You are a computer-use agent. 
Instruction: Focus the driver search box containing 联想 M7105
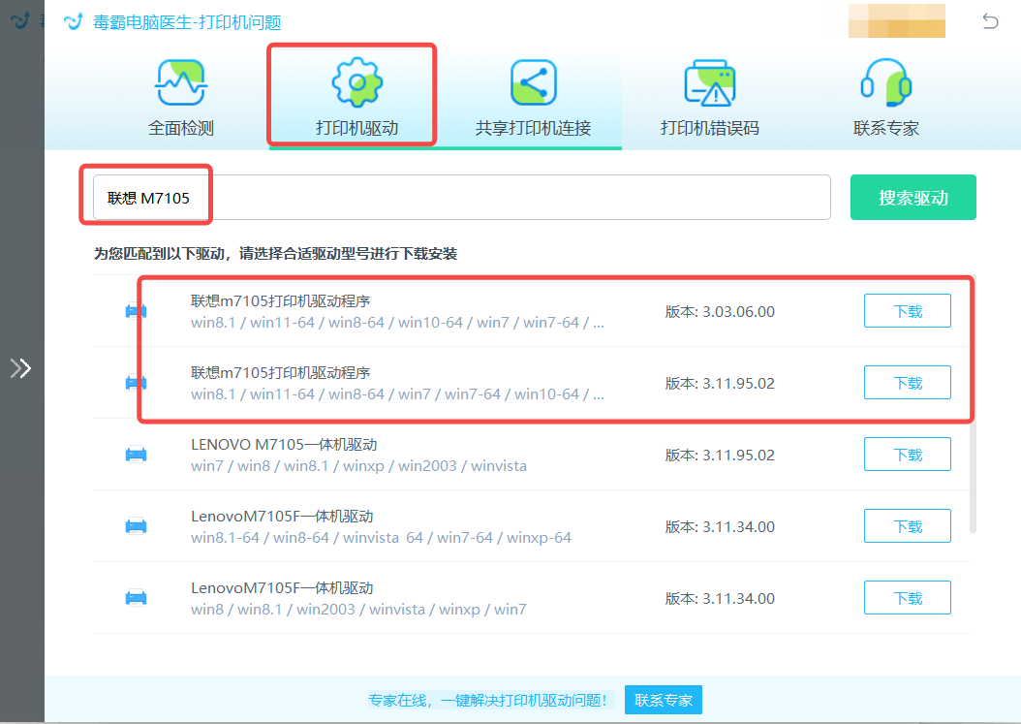click(x=462, y=198)
